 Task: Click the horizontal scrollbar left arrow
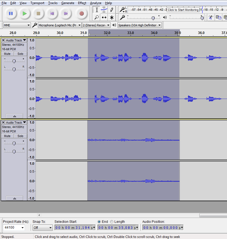pos(39,215)
